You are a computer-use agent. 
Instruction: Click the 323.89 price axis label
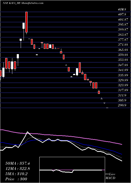coord(123,85)
